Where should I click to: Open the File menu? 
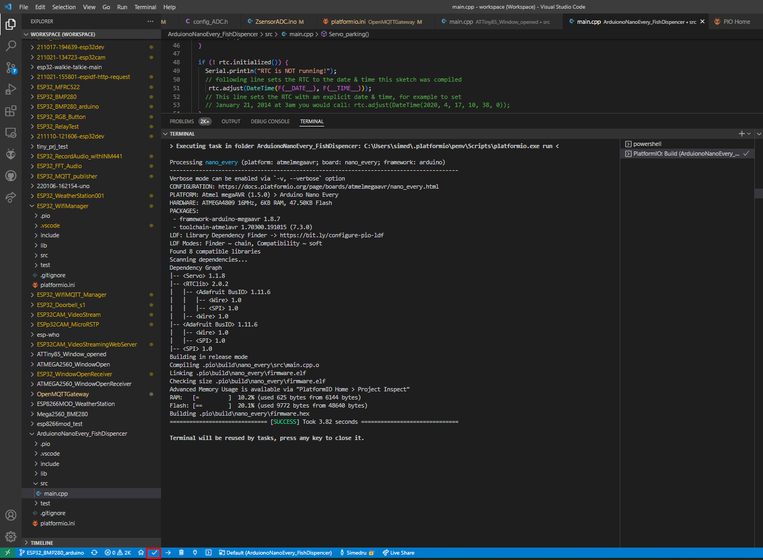pos(24,7)
